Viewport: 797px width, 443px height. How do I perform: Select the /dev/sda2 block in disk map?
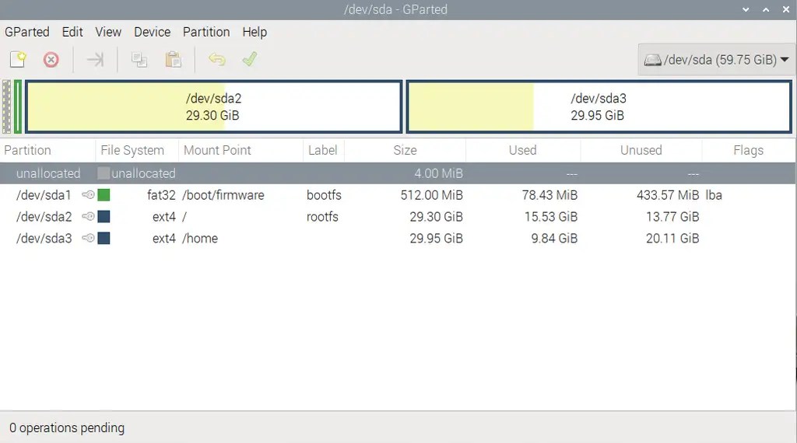tap(213, 107)
